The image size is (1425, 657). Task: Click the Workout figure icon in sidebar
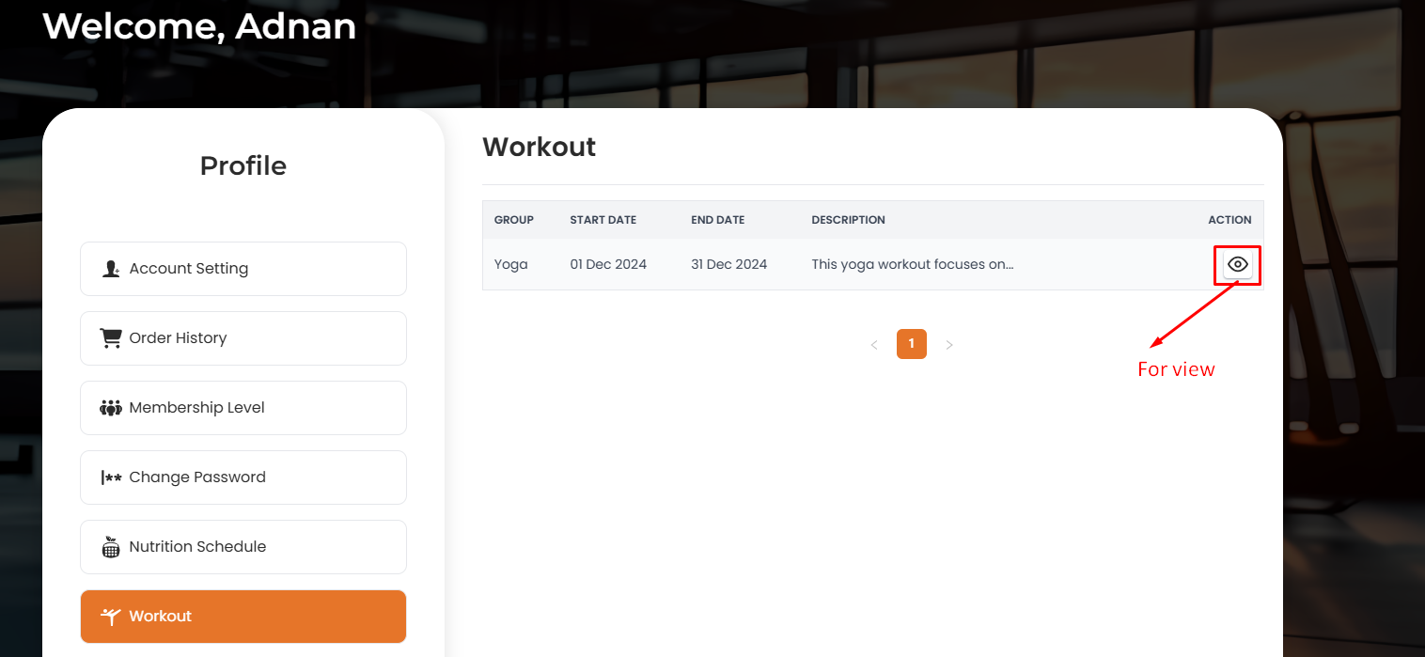(x=111, y=617)
